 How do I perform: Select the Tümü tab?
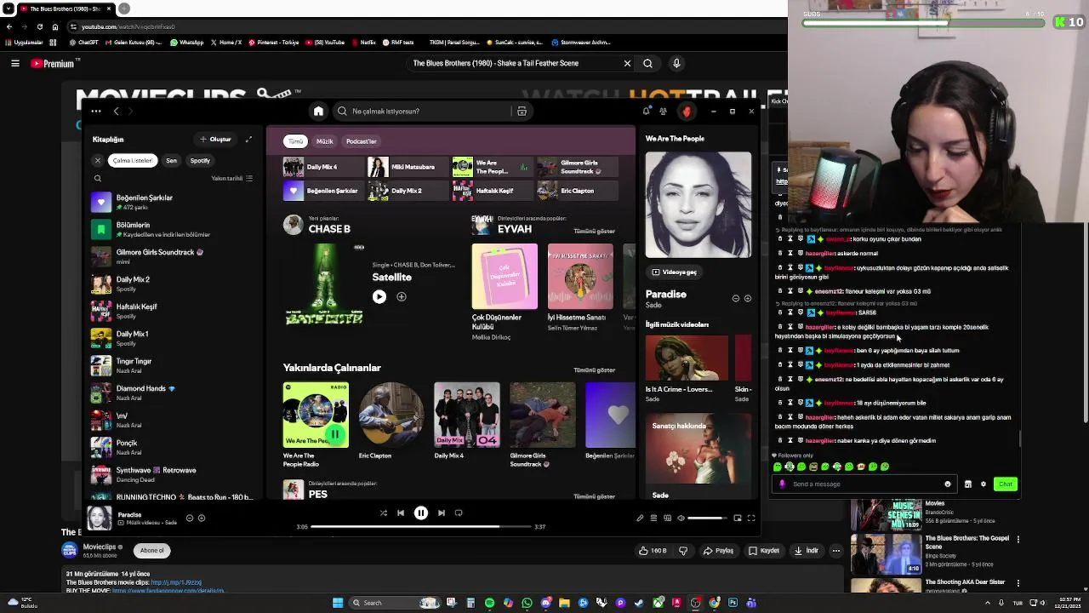click(295, 141)
